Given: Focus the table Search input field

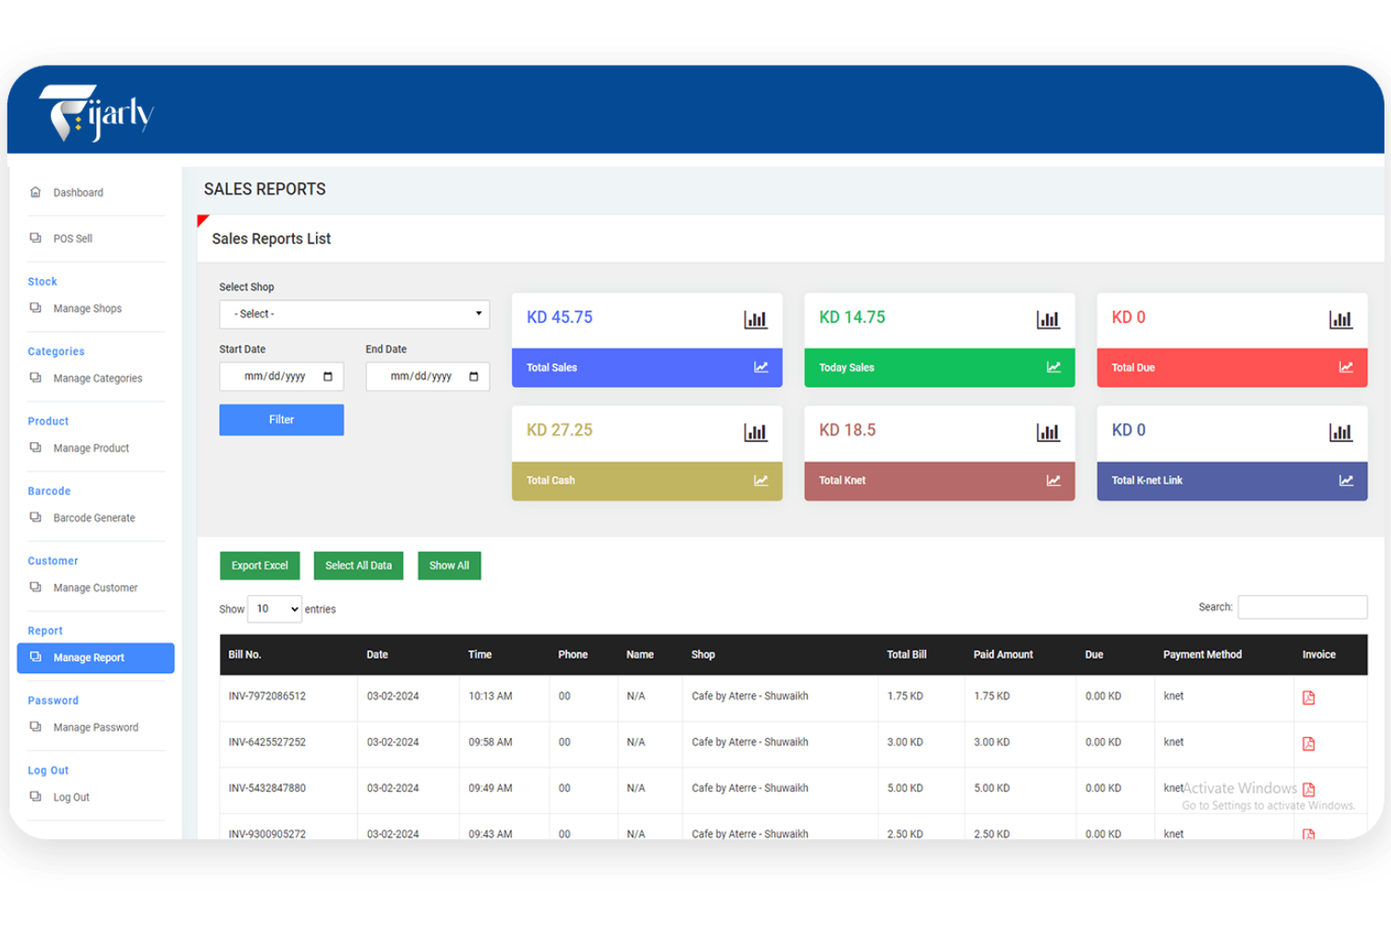Looking at the screenshot, I should click(x=1302, y=607).
